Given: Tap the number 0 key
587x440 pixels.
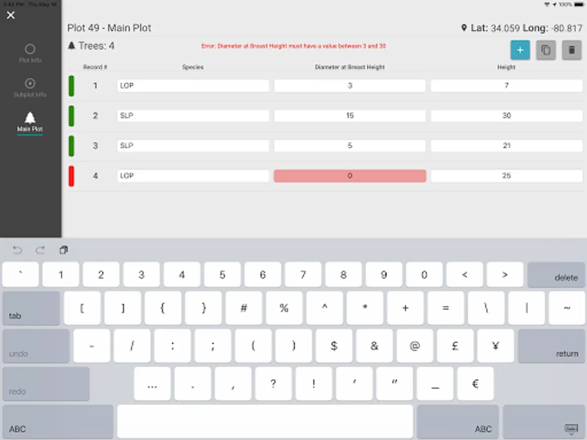Looking at the screenshot, I should pyautogui.click(x=424, y=275).
